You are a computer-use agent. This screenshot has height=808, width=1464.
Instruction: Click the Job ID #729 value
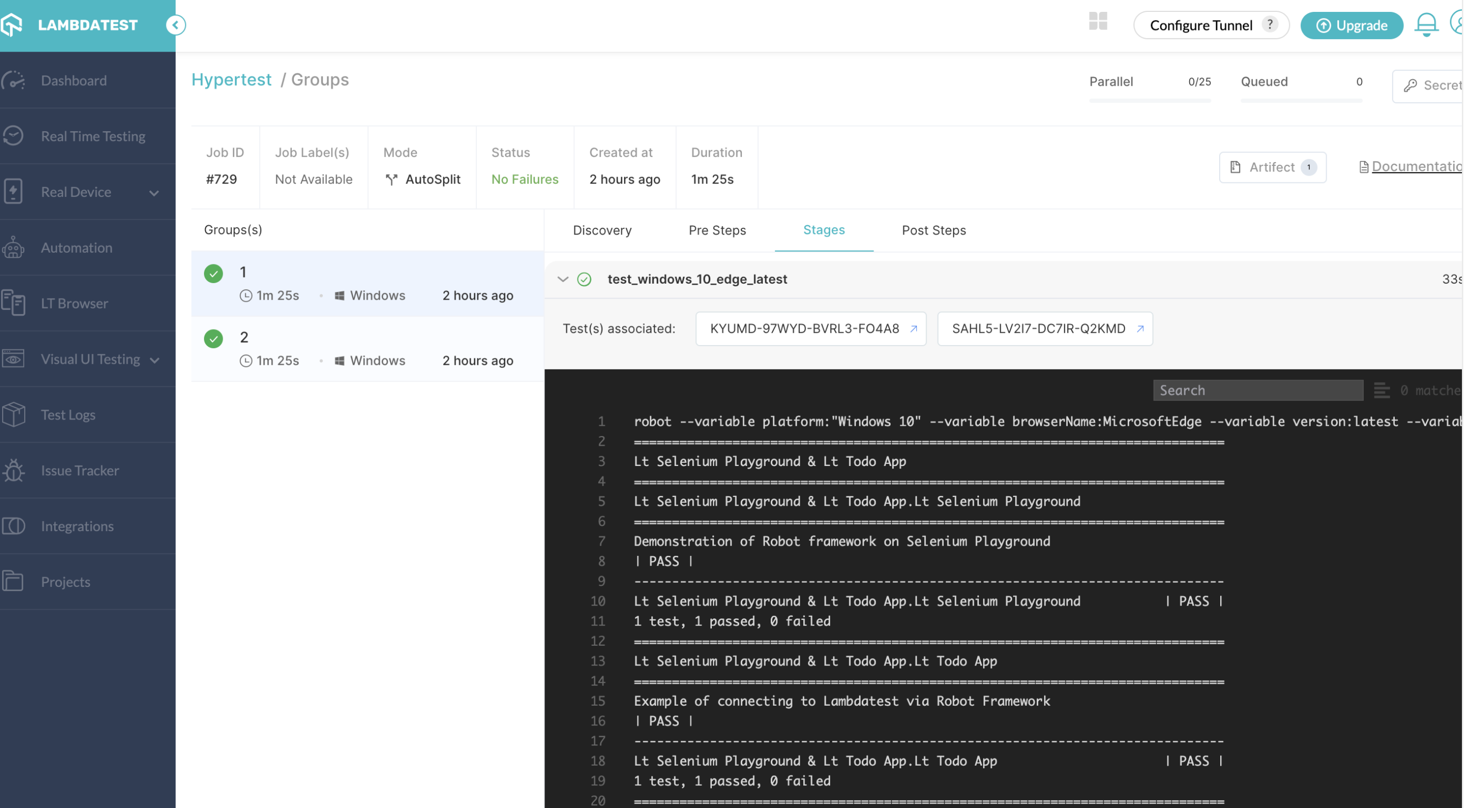click(x=221, y=180)
